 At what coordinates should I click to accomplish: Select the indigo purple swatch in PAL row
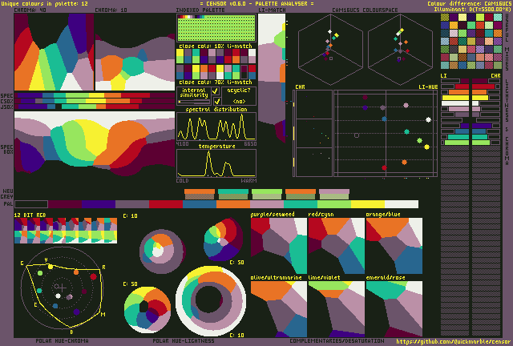99,204
